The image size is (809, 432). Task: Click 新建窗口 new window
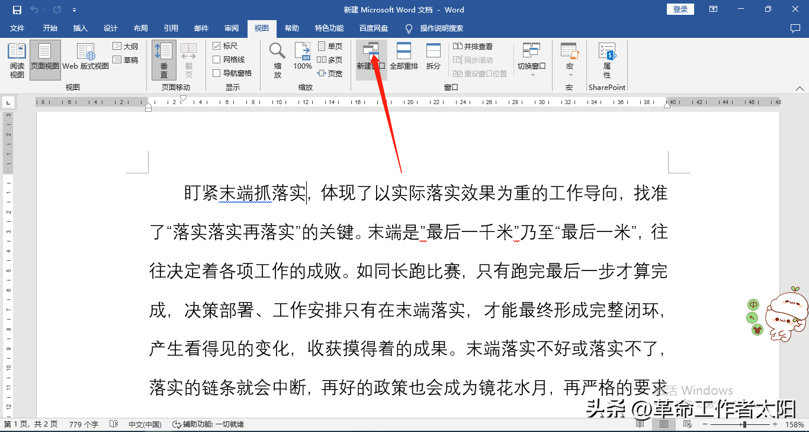[x=371, y=60]
